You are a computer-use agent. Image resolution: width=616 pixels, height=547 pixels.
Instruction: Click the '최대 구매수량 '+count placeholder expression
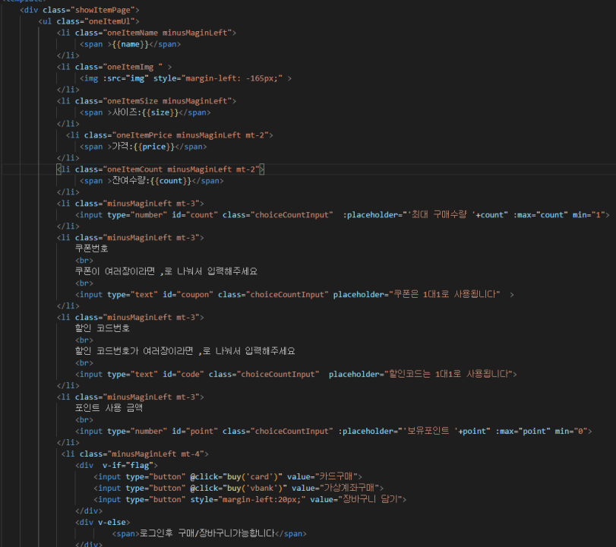tap(458, 215)
